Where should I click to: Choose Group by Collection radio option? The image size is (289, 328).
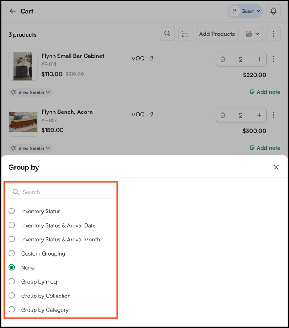pyautogui.click(x=12, y=296)
